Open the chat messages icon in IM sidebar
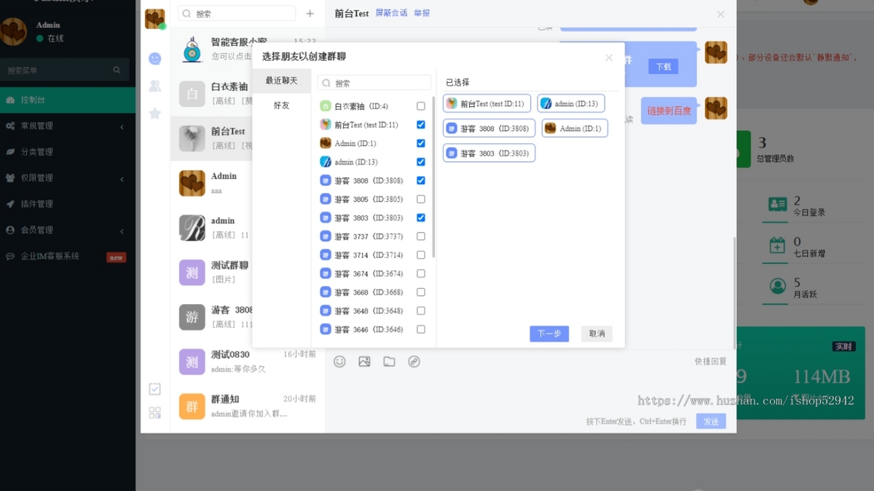Screen dimensions: 874x491 click(x=154, y=59)
